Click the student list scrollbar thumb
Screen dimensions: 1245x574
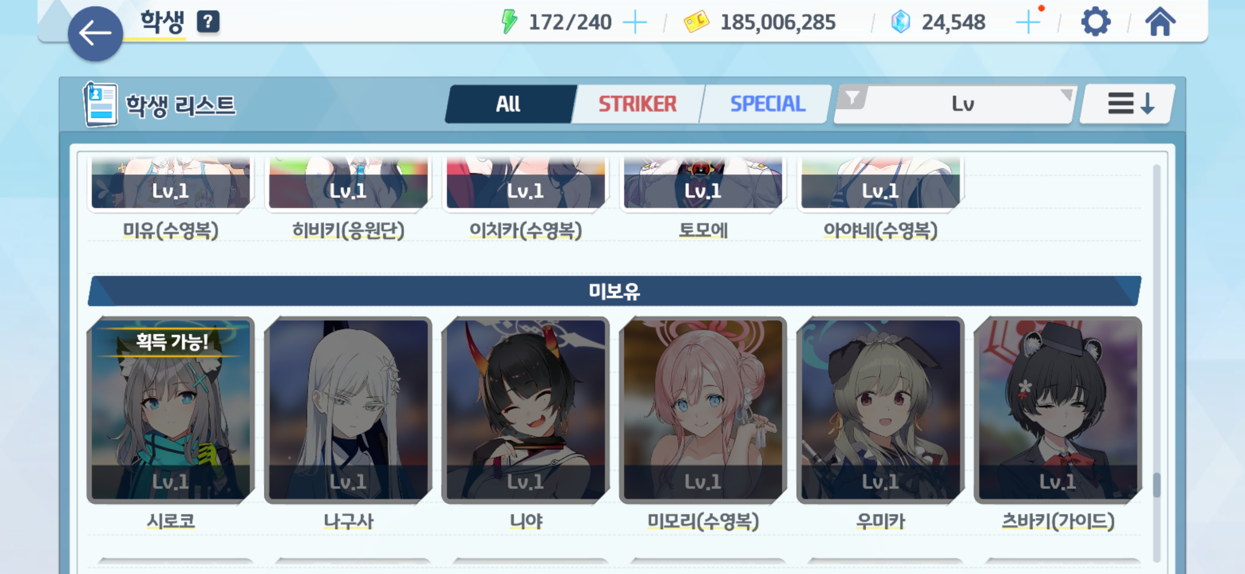pos(1156,485)
